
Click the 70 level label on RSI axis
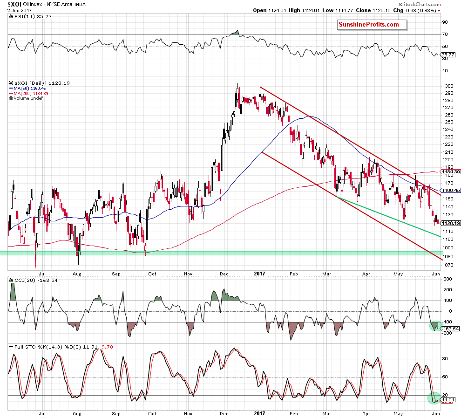pyautogui.click(x=445, y=34)
